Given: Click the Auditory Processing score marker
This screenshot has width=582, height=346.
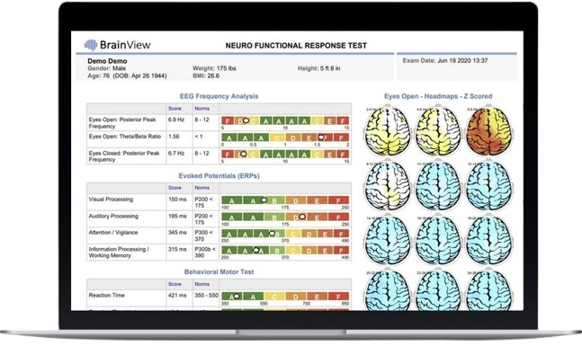Looking at the screenshot, I should click(x=302, y=217).
